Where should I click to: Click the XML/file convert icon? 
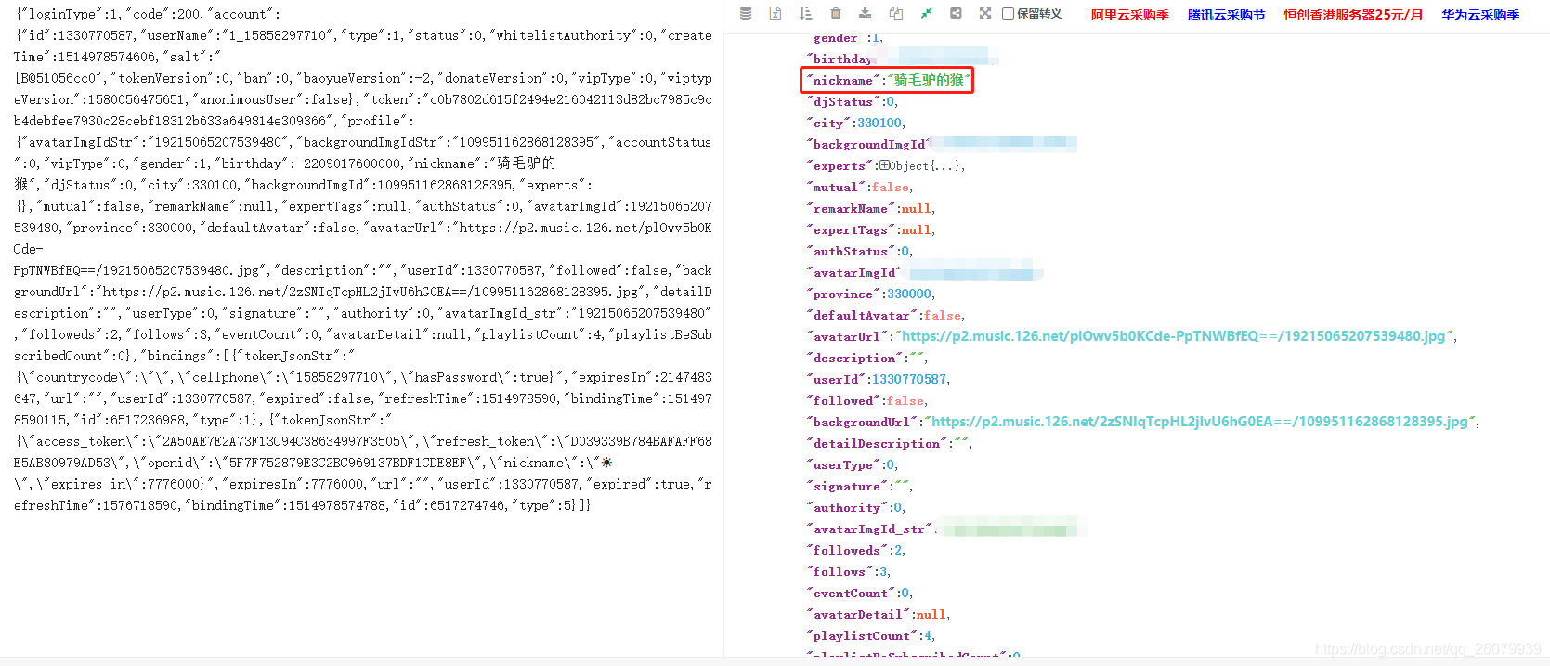(x=775, y=13)
